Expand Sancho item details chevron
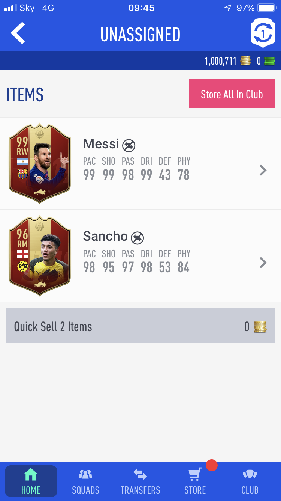Image resolution: width=281 pixels, height=501 pixels. [x=263, y=263]
